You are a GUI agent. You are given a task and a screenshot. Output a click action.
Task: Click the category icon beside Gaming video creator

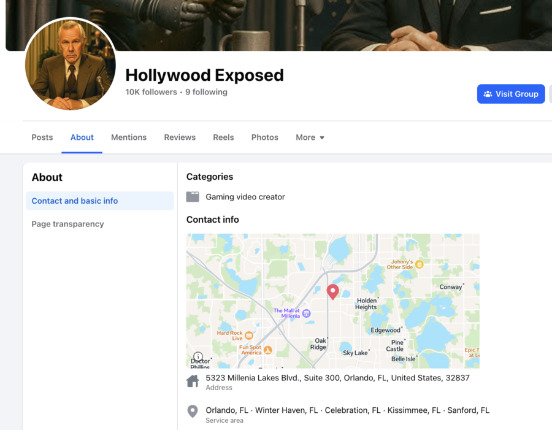pyautogui.click(x=193, y=197)
